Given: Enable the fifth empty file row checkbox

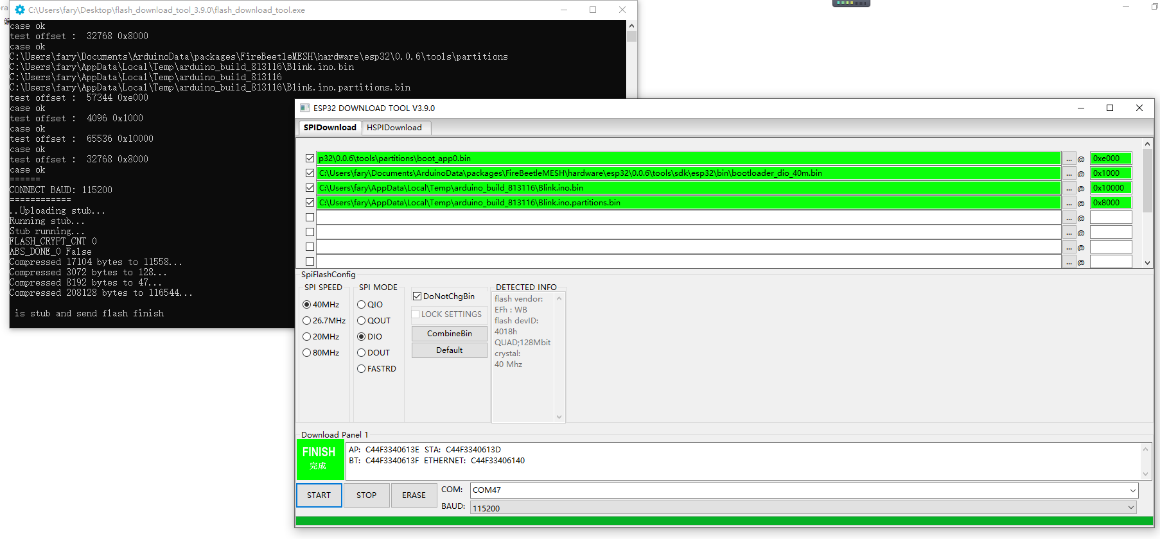Looking at the screenshot, I should pos(310,218).
